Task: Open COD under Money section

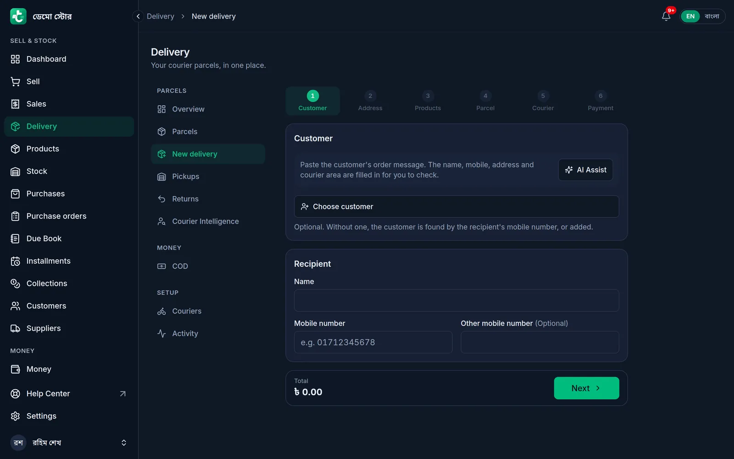Action: point(208,267)
